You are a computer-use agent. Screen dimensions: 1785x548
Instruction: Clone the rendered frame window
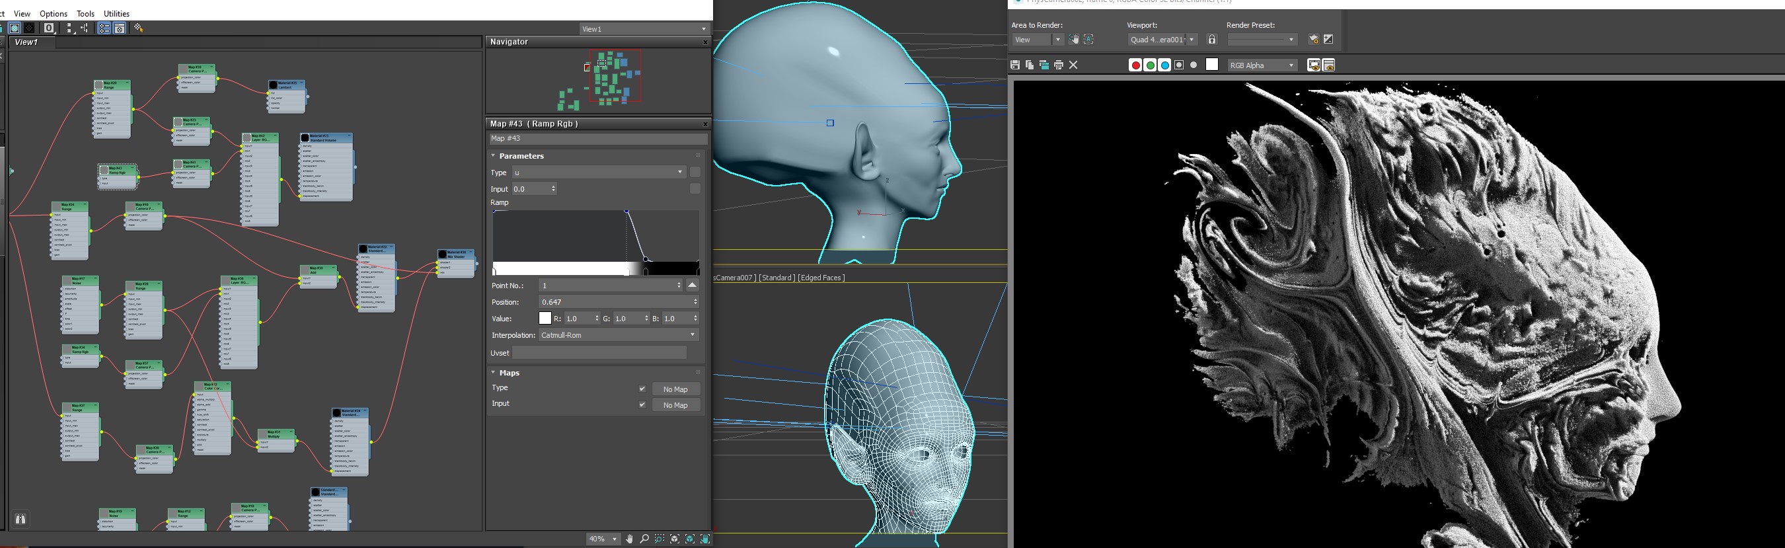pos(1044,65)
